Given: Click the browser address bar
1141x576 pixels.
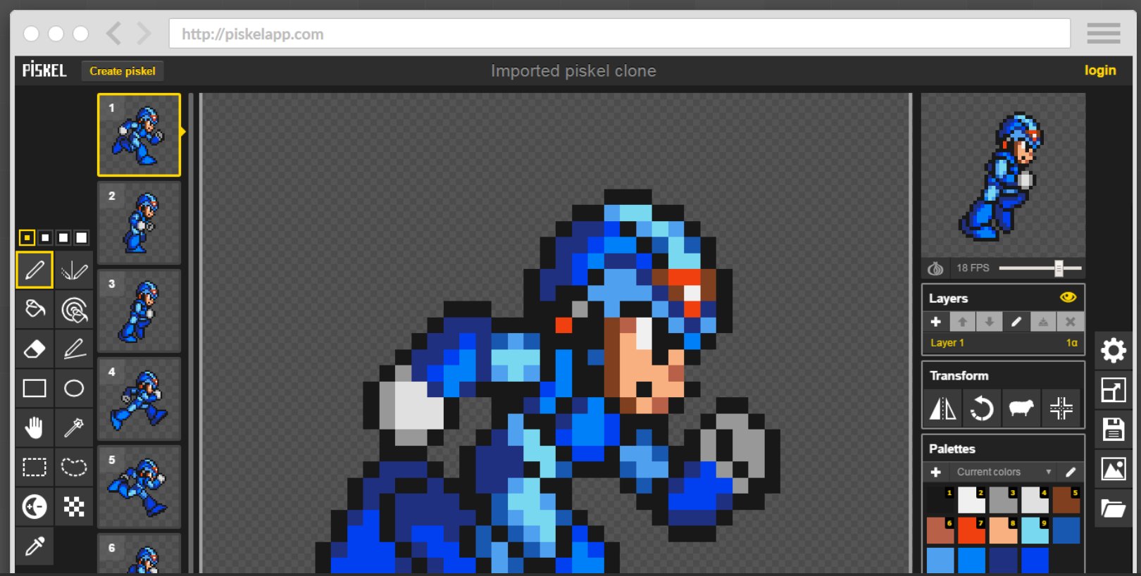Looking at the screenshot, I should (620, 34).
